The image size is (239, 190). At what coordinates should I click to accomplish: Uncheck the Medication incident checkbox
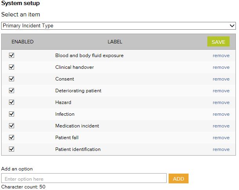click(12, 126)
